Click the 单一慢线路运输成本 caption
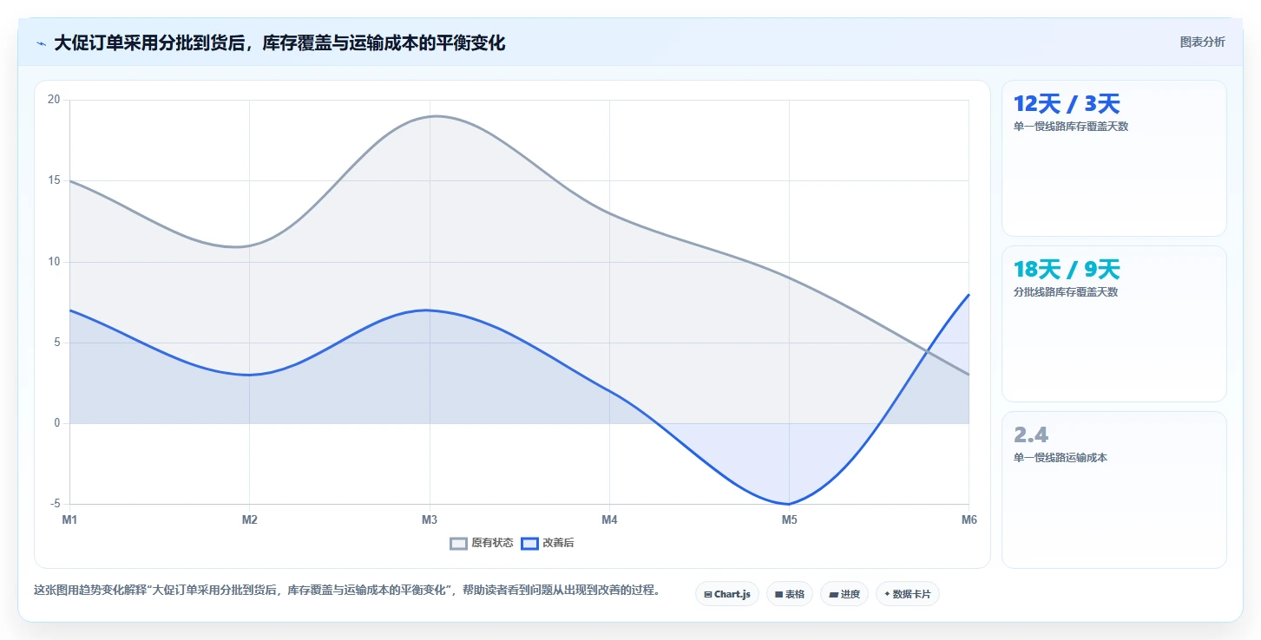Image resolution: width=1261 pixels, height=640 pixels. 1061,458
